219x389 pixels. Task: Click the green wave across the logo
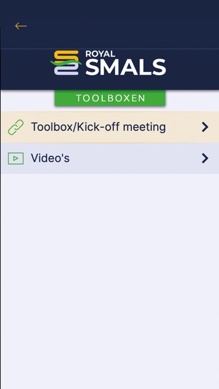click(66, 62)
